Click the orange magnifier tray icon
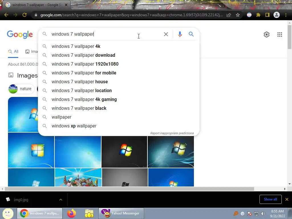 pyautogui.click(x=236, y=214)
